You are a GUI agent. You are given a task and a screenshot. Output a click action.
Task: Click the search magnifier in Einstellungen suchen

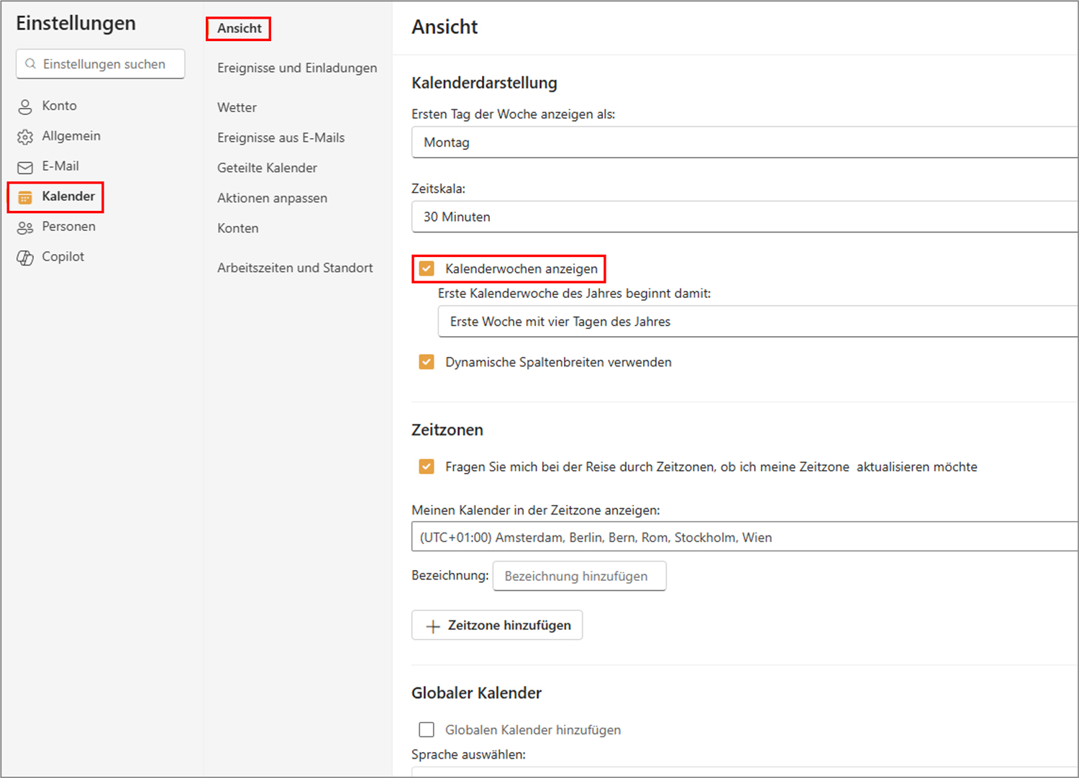coord(31,63)
